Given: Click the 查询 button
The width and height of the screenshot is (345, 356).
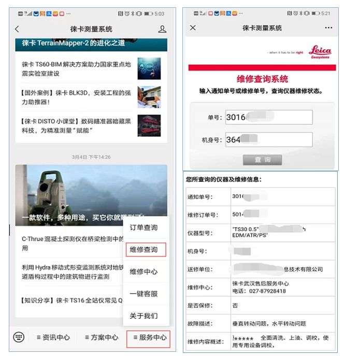Looking at the screenshot, I should pyautogui.click(x=262, y=160).
